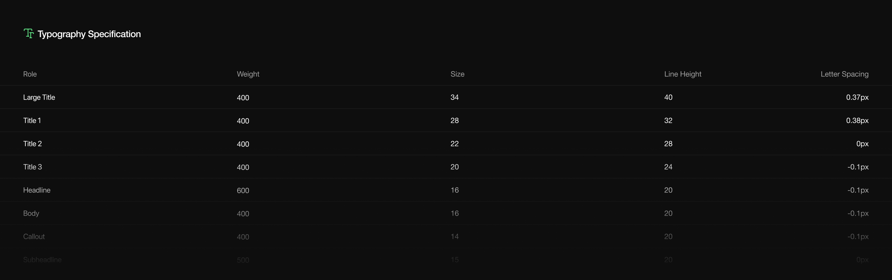Click the Weight column header
Screen dimensions: 892x280
(x=248, y=74)
